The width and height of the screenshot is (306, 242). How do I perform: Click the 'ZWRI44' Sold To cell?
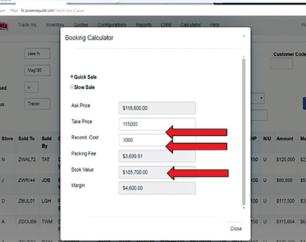tap(27, 180)
